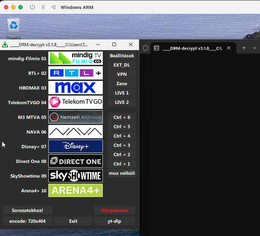
Task: Report a bug via Hibajelentés
Action: (115, 210)
